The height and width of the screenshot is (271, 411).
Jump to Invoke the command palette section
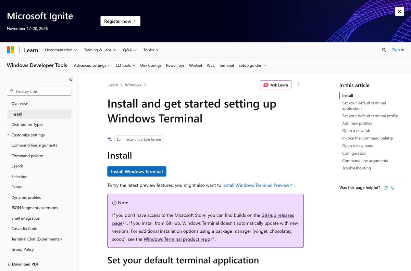coord(368,138)
